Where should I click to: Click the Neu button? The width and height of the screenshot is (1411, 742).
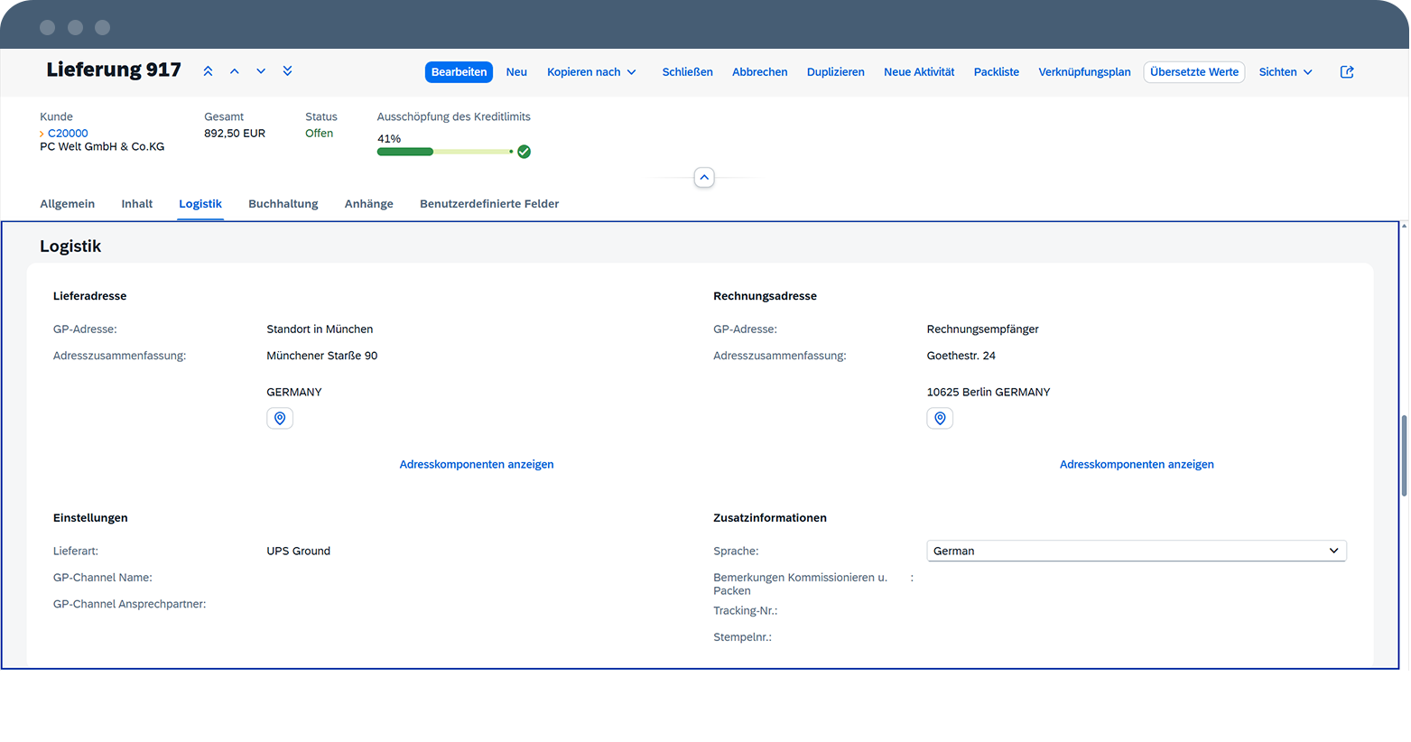pyautogui.click(x=516, y=72)
